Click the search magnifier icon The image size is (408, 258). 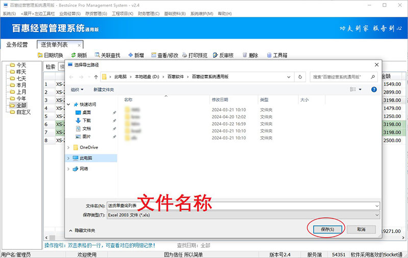pos(373,77)
